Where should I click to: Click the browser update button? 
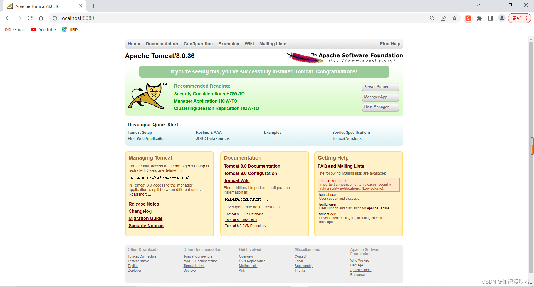click(x=519, y=18)
